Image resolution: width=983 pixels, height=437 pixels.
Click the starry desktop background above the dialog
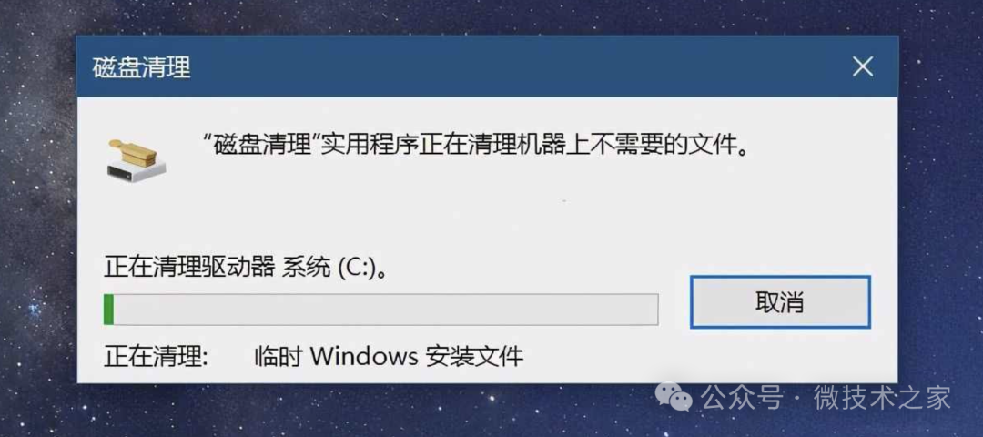(x=489, y=17)
